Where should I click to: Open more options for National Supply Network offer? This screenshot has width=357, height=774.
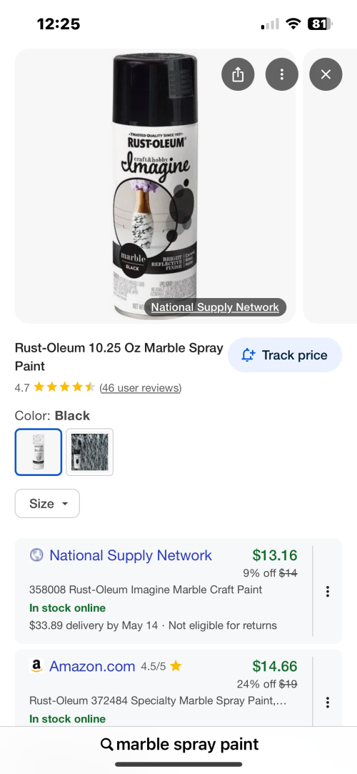pos(328,591)
